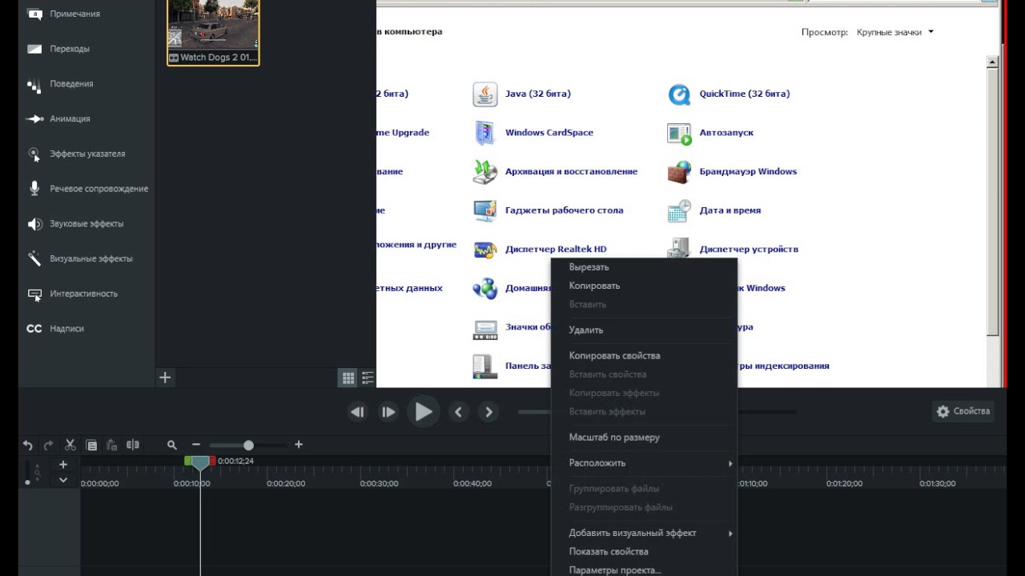Switch media bin to thumbnail grid view
Screen dimensions: 1025x576
coord(348,378)
